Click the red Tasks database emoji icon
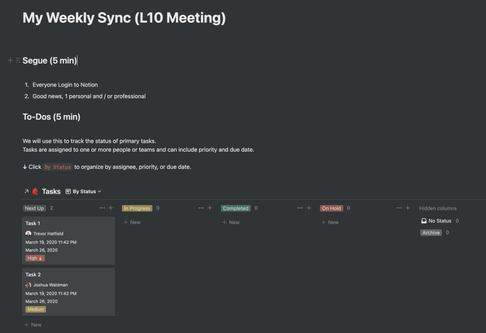Viewport: 486px width, 333px height. pyautogui.click(x=35, y=191)
